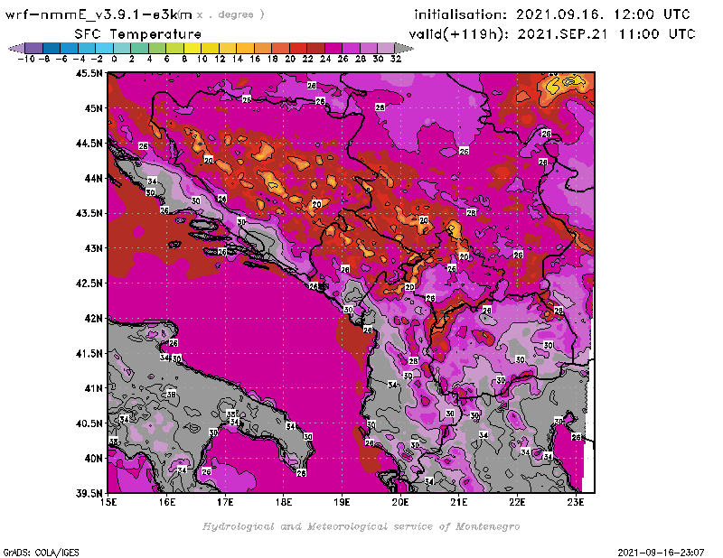Click the '44N' latitude label
Viewport: 723px width, 558px height.
(x=94, y=178)
